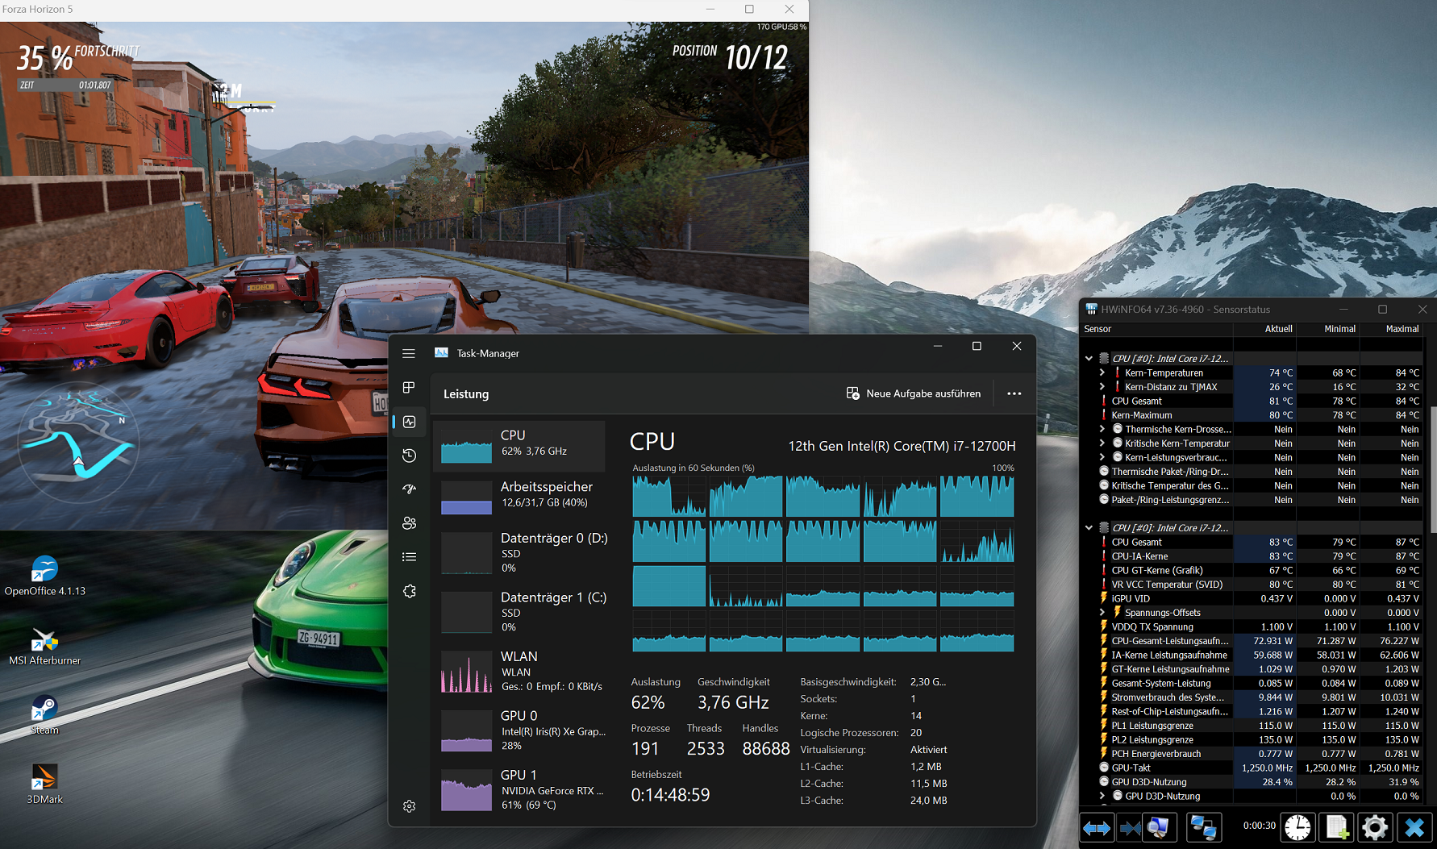Screen dimensions: 1437x849
Task: Expand Kritische Kern-Temperatur row
Action: pyautogui.click(x=1102, y=443)
